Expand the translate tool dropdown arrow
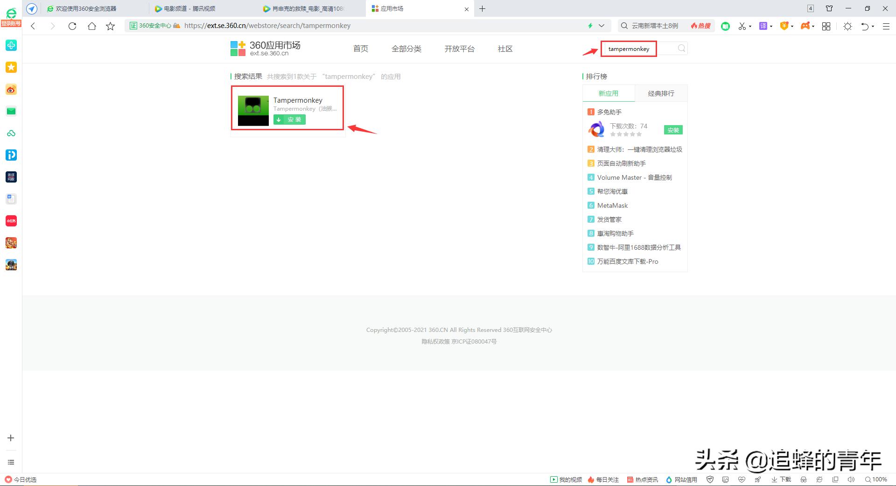 [771, 26]
